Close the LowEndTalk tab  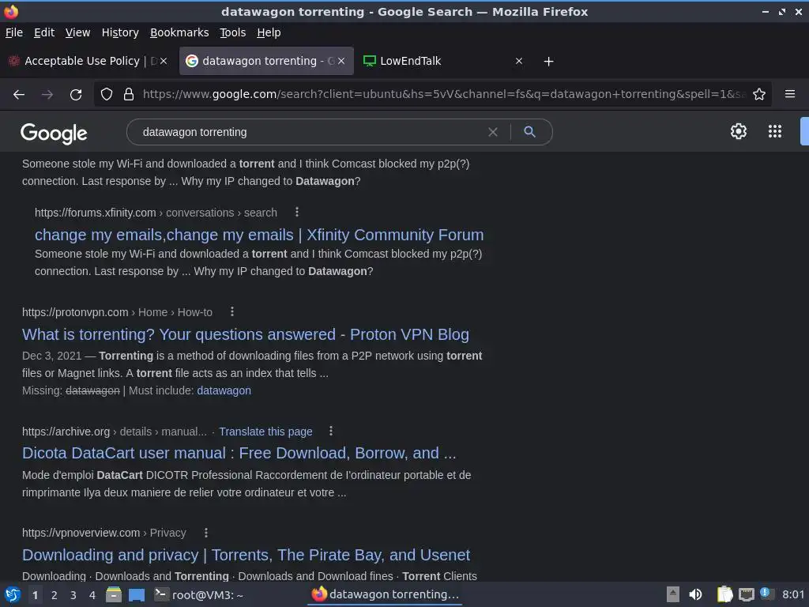coord(519,61)
